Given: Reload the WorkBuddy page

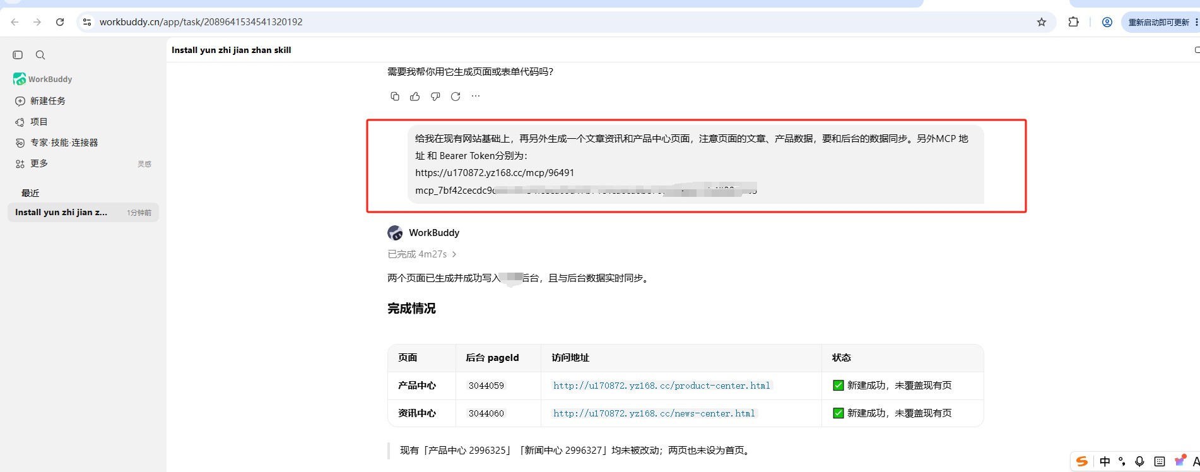Looking at the screenshot, I should click(x=60, y=22).
